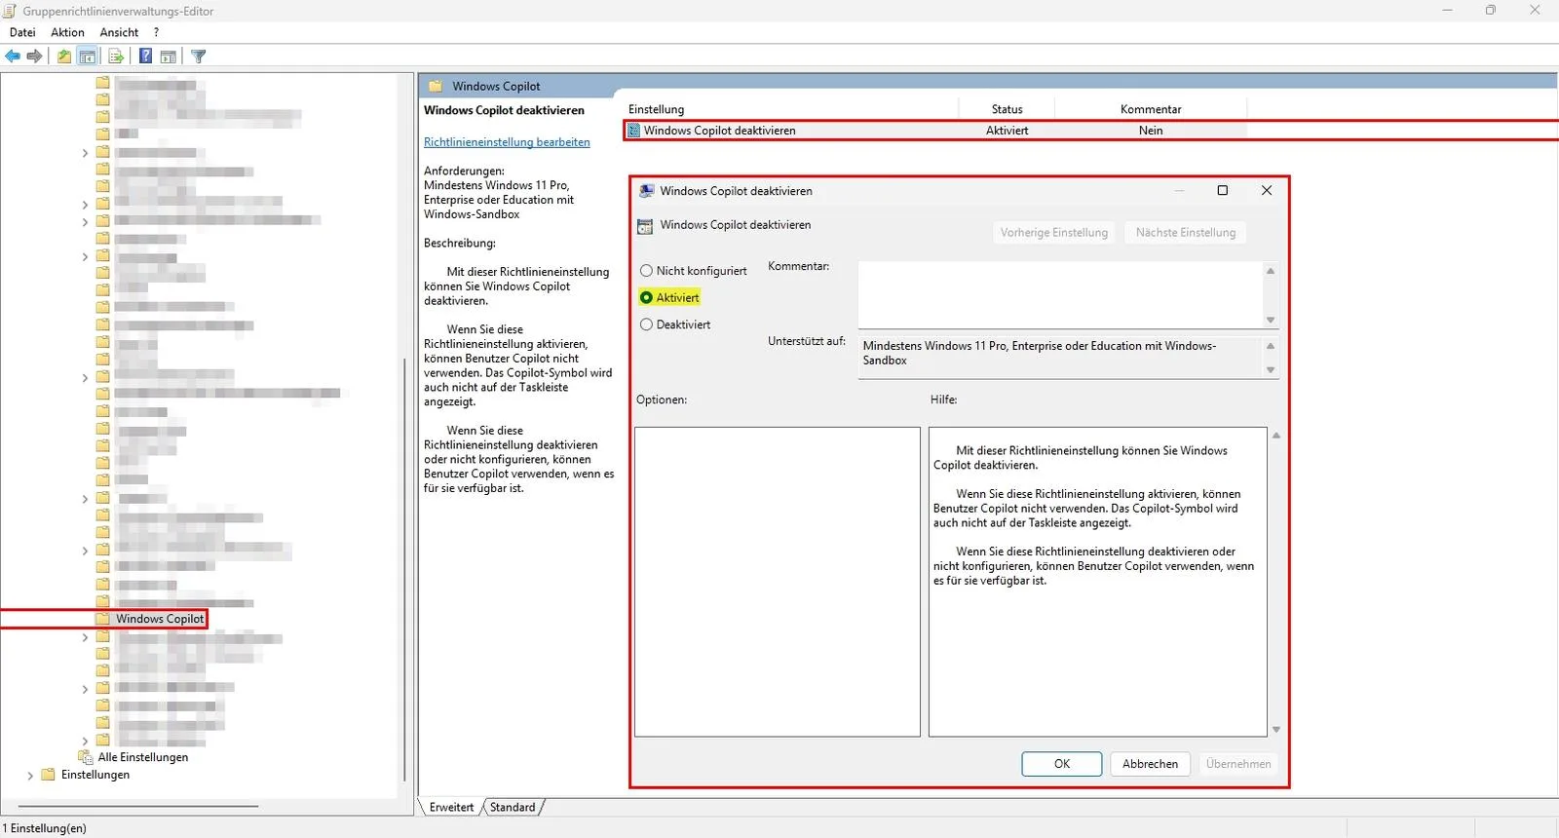The width and height of the screenshot is (1559, 838).
Task: Click 'Richtlinieneinstellung bearbeiten' link
Action: [x=507, y=142]
